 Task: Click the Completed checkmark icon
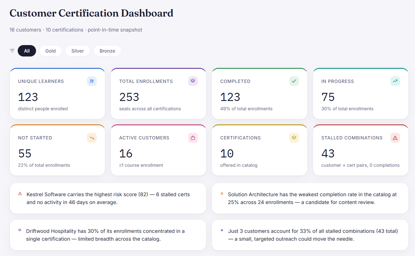pyautogui.click(x=294, y=81)
